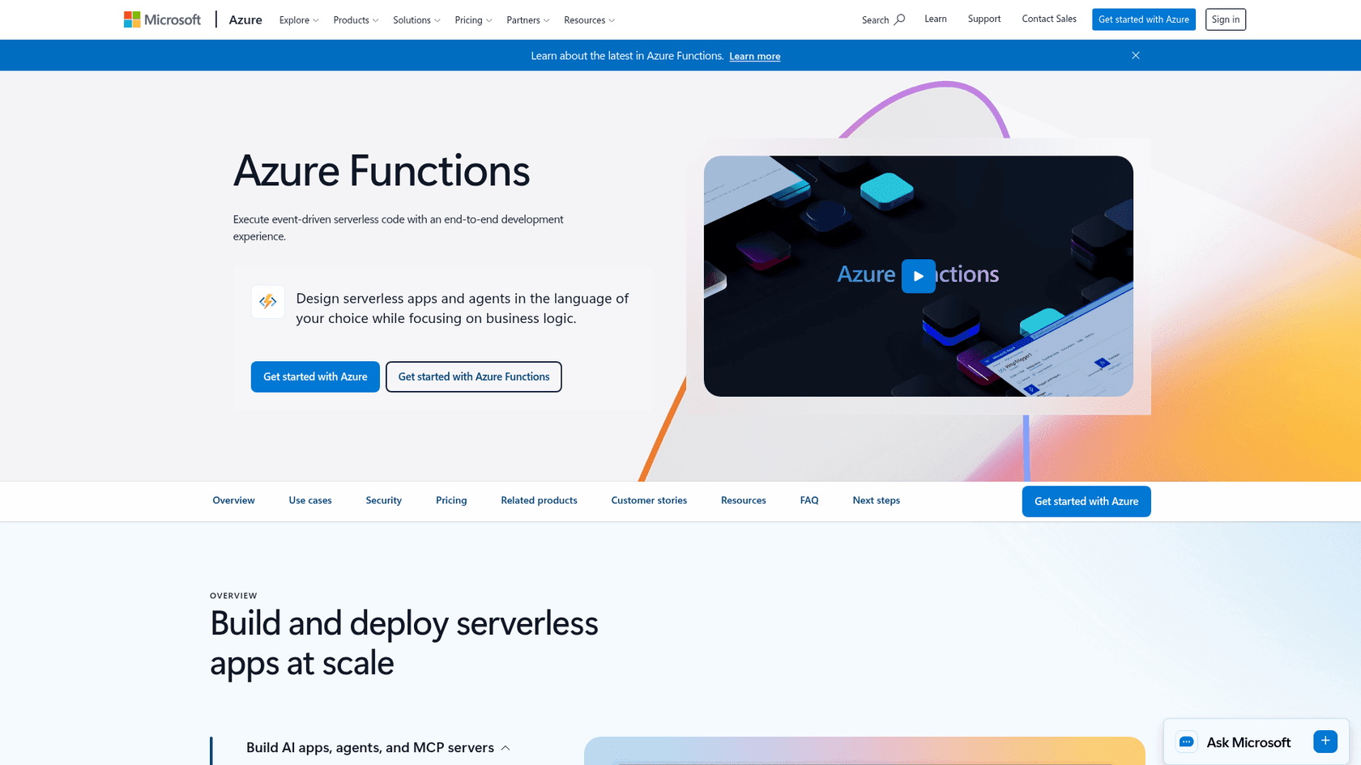Click the Azure Functions heading
The width and height of the screenshot is (1361, 765).
coord(382,171)
